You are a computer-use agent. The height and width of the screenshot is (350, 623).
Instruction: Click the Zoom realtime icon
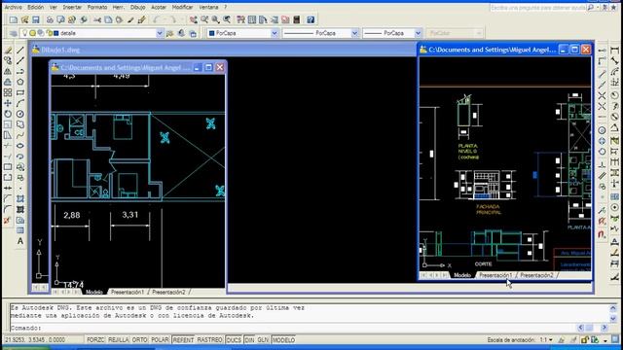[204, 19]
